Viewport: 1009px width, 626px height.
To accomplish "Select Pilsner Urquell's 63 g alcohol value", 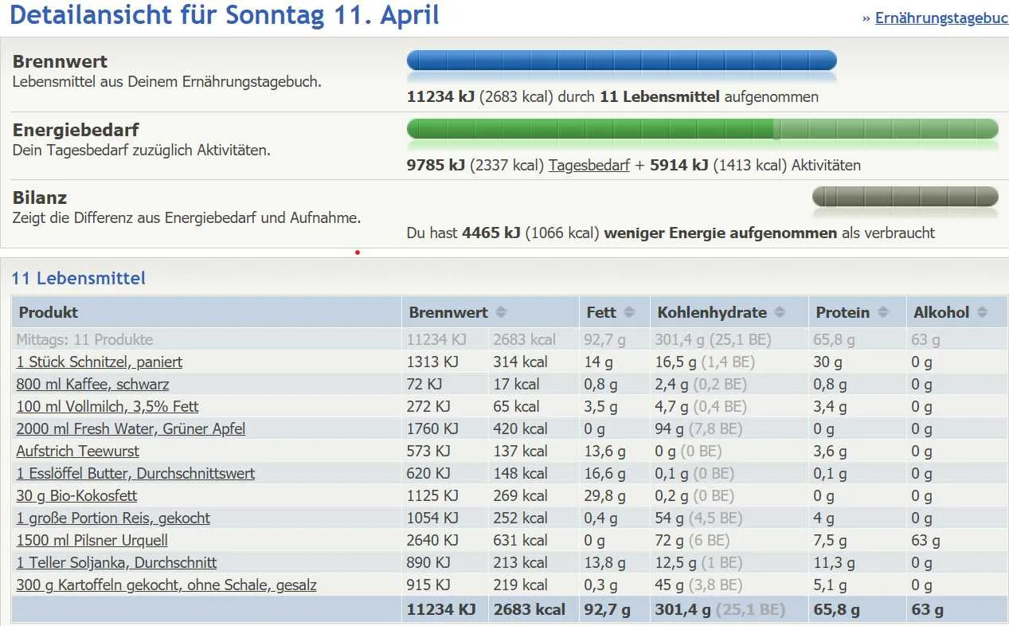I will pyautogui.click(x=926, y=540).
